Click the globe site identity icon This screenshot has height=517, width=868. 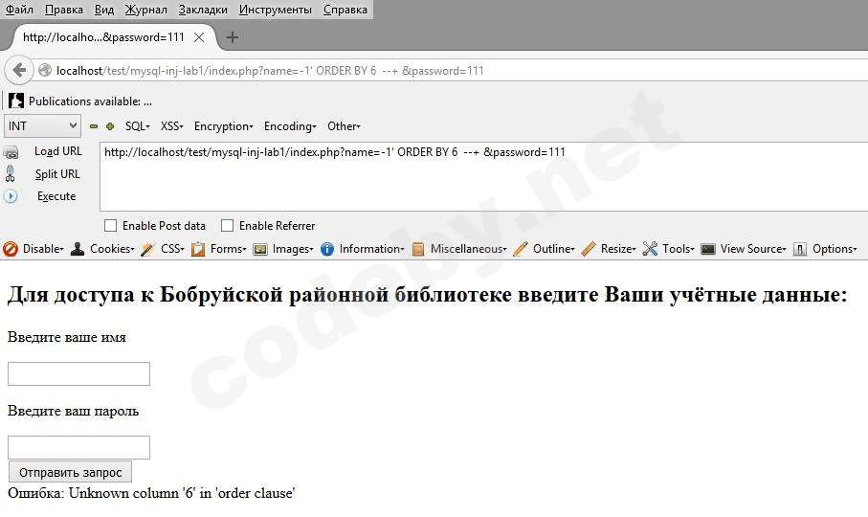click(45, 70)
